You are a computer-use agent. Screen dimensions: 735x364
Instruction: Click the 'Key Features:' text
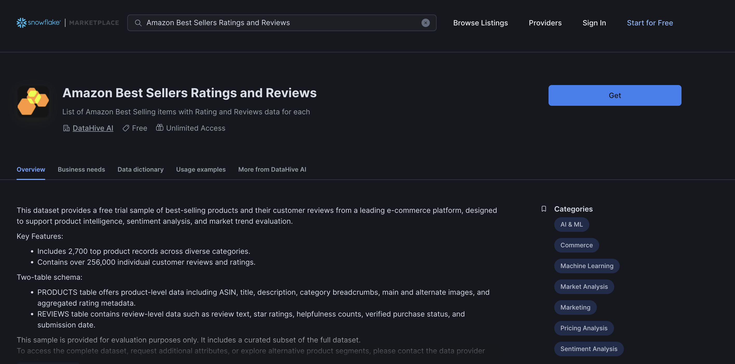pos(40,236)
